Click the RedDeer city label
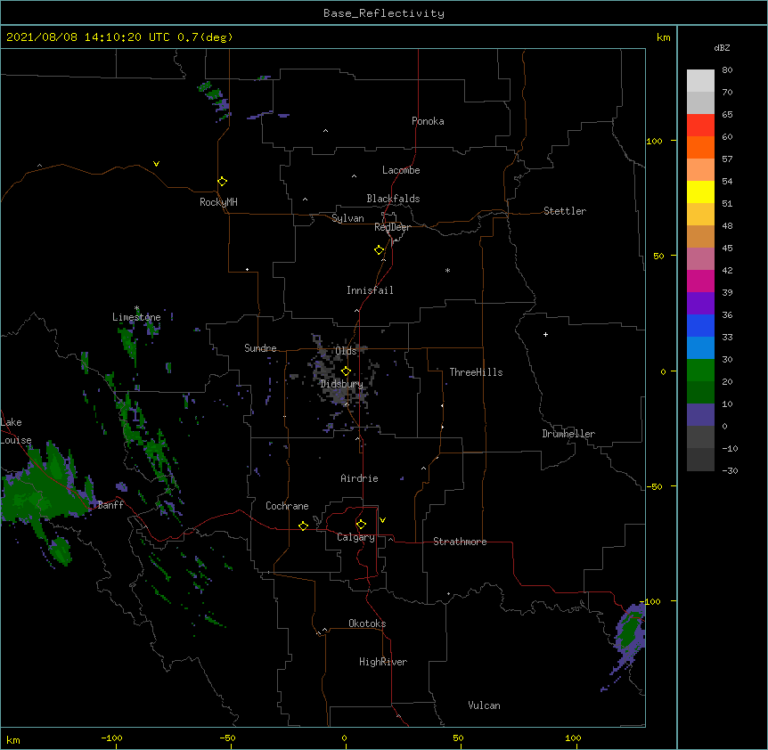Viewport: 768px width, 750px height. tap(392, 227)
